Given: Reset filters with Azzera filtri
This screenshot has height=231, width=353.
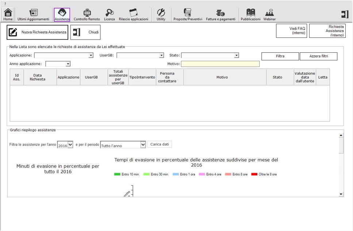Looking at the screenshot, I should pos(319,56).
